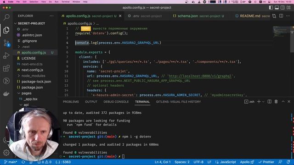Open editor more actions menu
Viewport: 294px width, 165px height.
tap(288, 16)
